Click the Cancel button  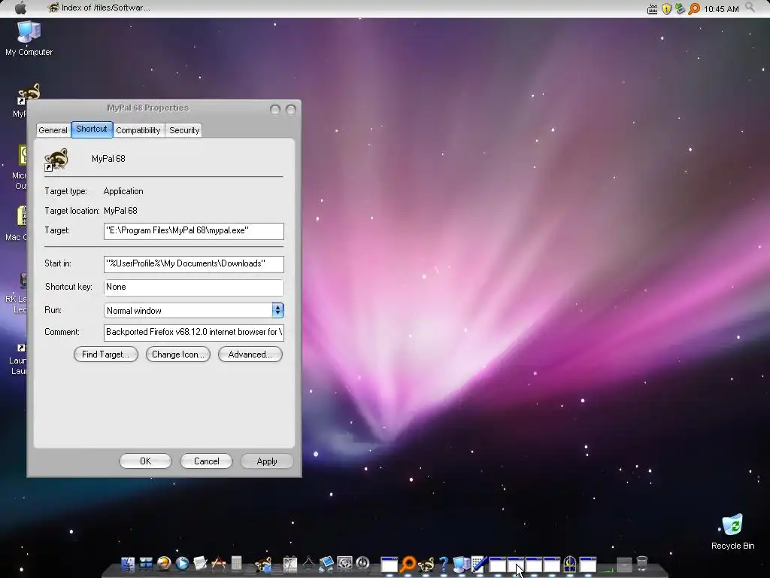point(206,461)
